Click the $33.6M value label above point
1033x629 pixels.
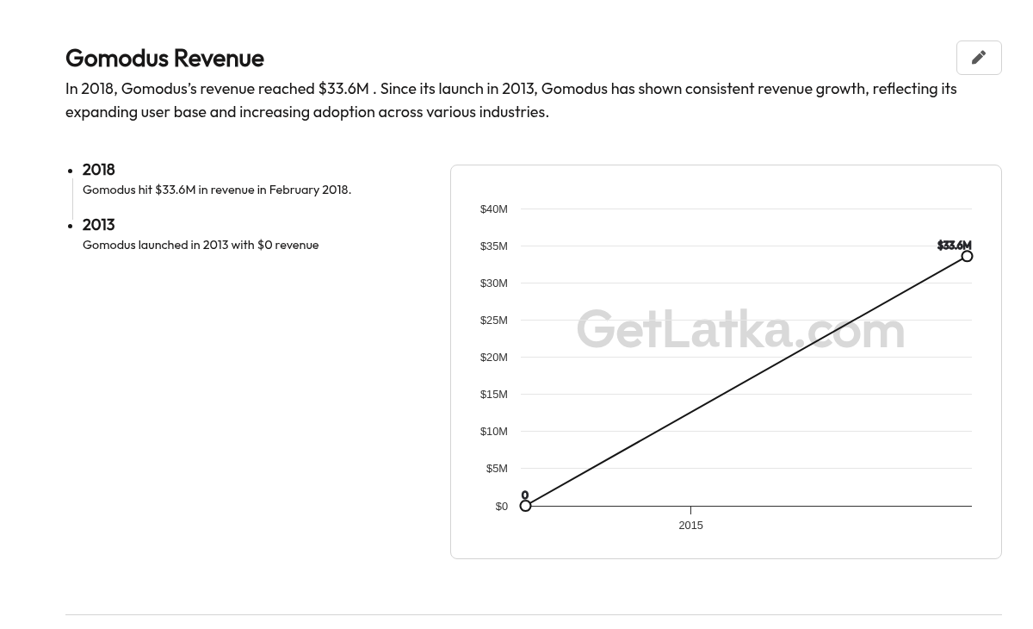(x=954, y=246)
